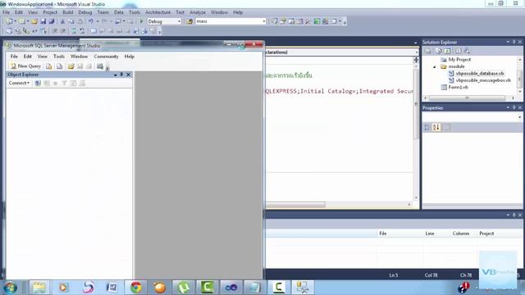Click Visual Studio Save icon

pyautogui.click(x=43, y=21)
